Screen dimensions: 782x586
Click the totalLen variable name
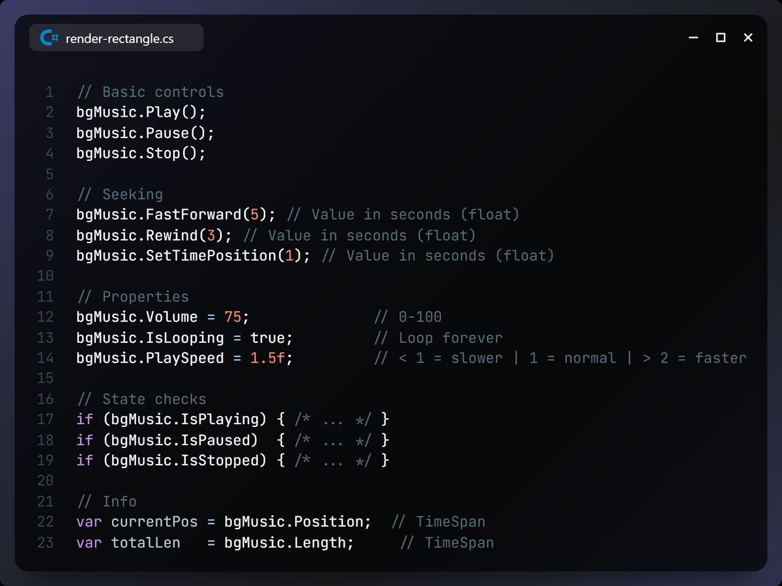[145, 542]
